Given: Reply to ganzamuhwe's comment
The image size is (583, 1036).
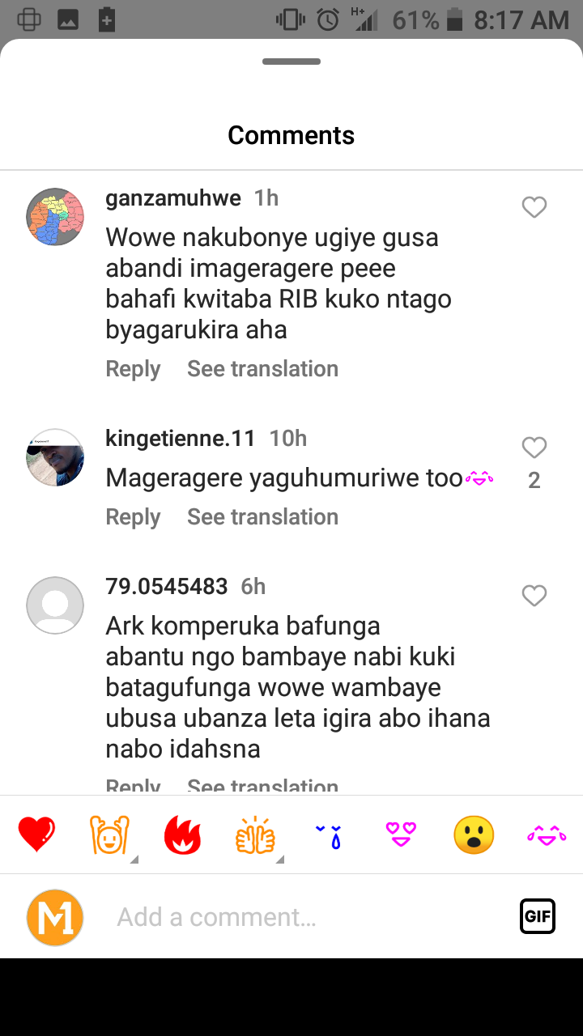Looking at the screenshot, I should coord(133,369).
